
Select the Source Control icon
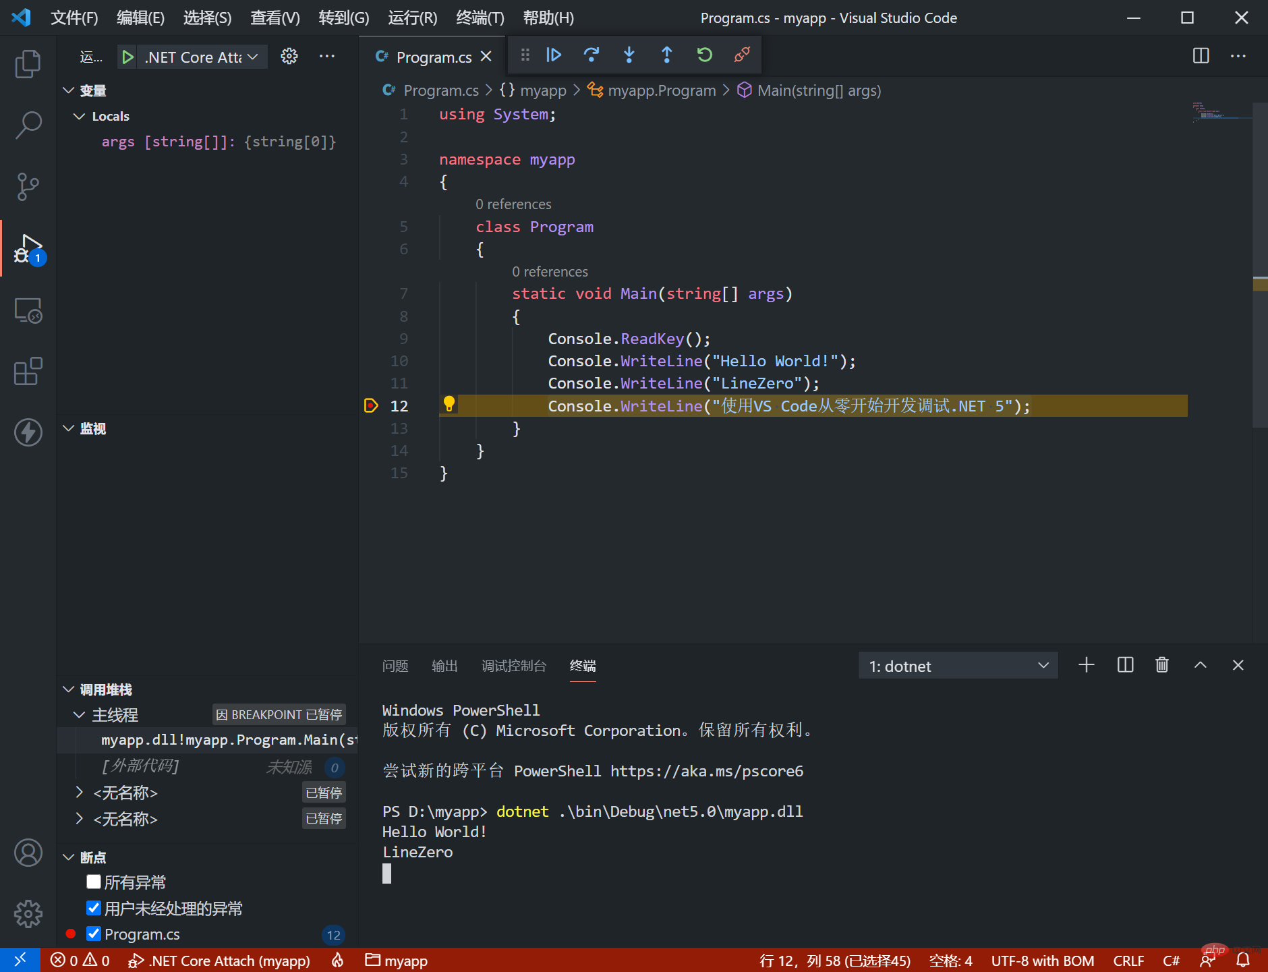pos(28,186)
